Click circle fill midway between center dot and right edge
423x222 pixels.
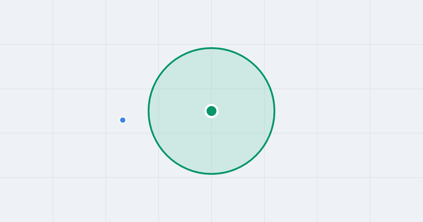click(x=243, y=111)
